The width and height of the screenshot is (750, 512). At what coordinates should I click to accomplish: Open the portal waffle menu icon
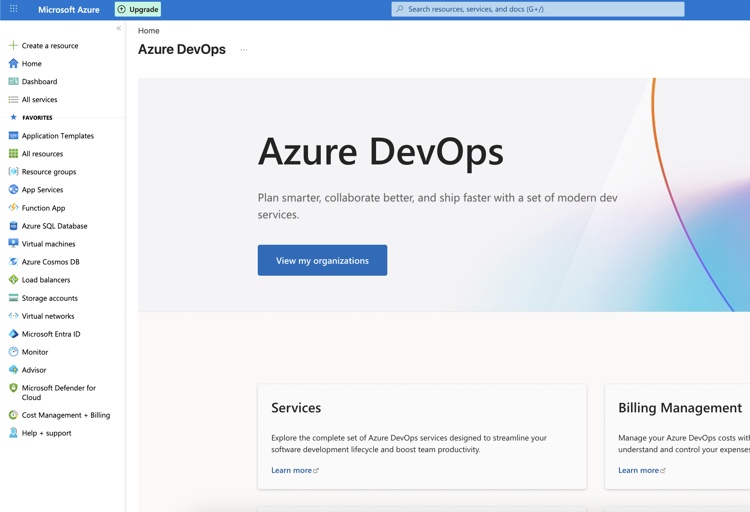[14, 9]
